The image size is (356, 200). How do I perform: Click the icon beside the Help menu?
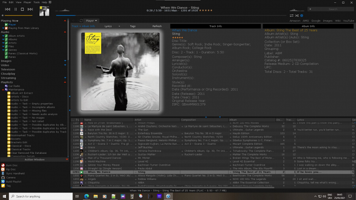pos(50,2)
